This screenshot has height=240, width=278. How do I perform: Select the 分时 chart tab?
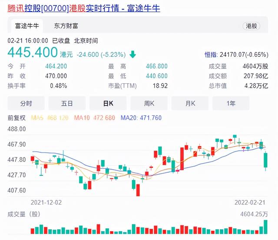click(26, 103)
